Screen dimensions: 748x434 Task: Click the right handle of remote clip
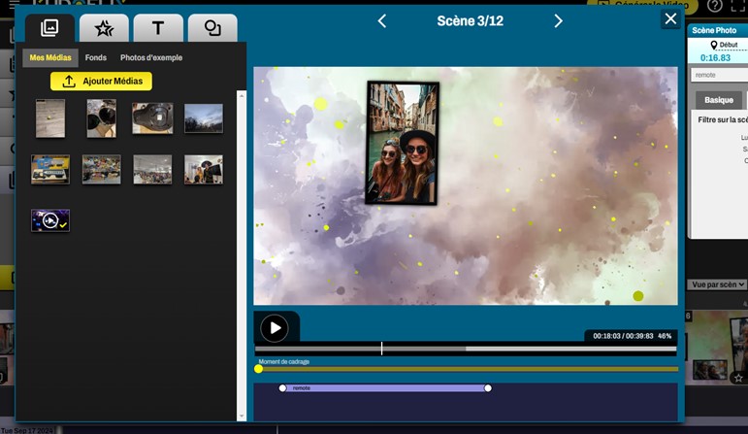(x=488, y=388)
